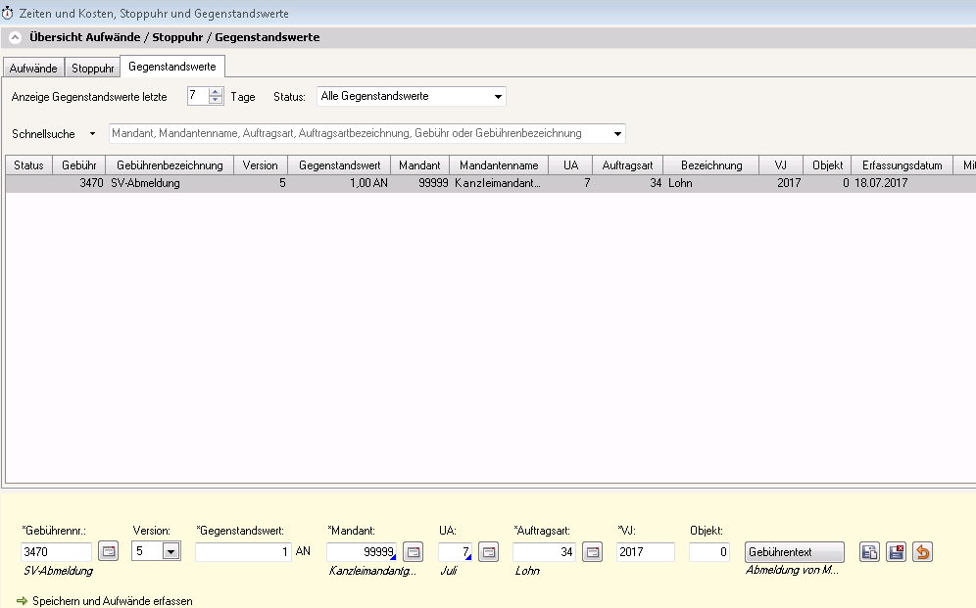This screenshot has width=976, height=608.
Task: Click the days number field showing 7
Action: click(198, 96)
